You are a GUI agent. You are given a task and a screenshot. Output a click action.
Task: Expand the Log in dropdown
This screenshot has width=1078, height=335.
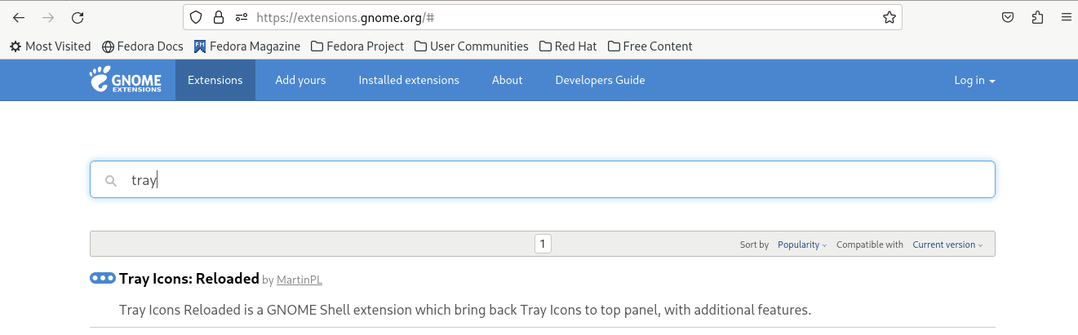[x=974, y=80]
